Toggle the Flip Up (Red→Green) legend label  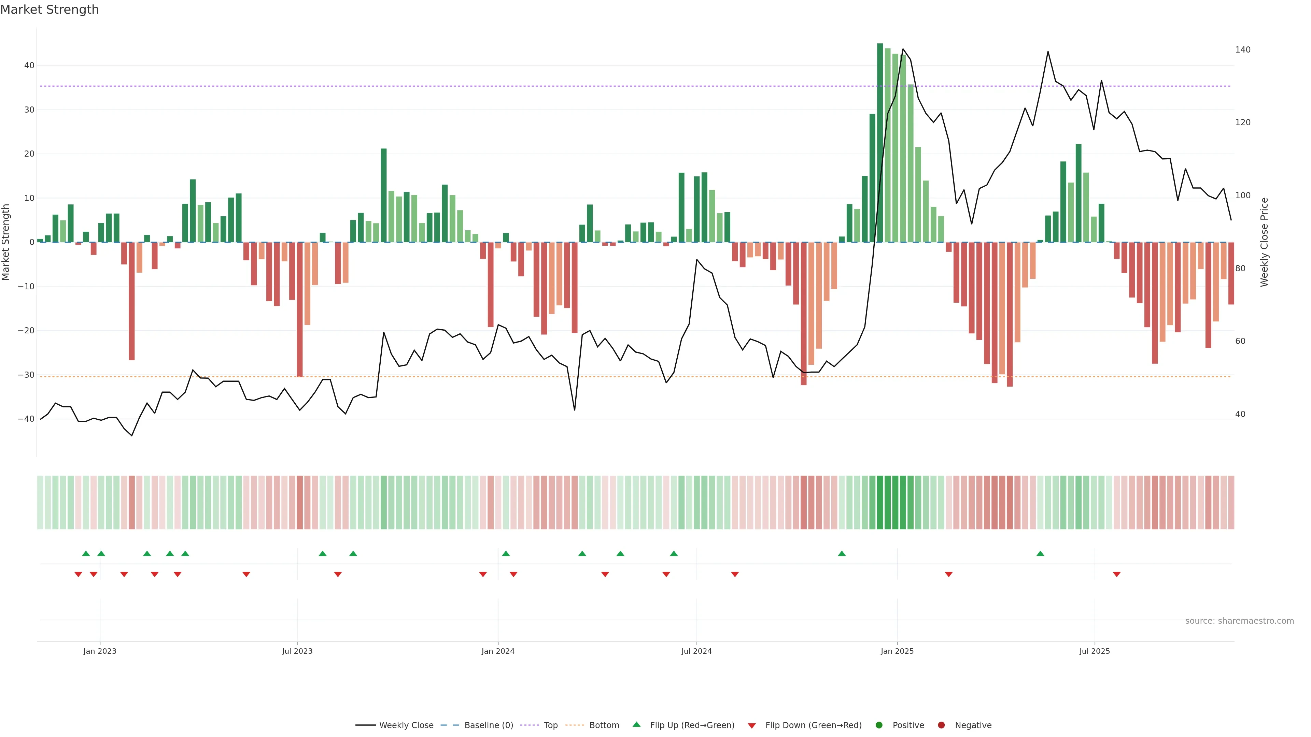click(692, 725)
